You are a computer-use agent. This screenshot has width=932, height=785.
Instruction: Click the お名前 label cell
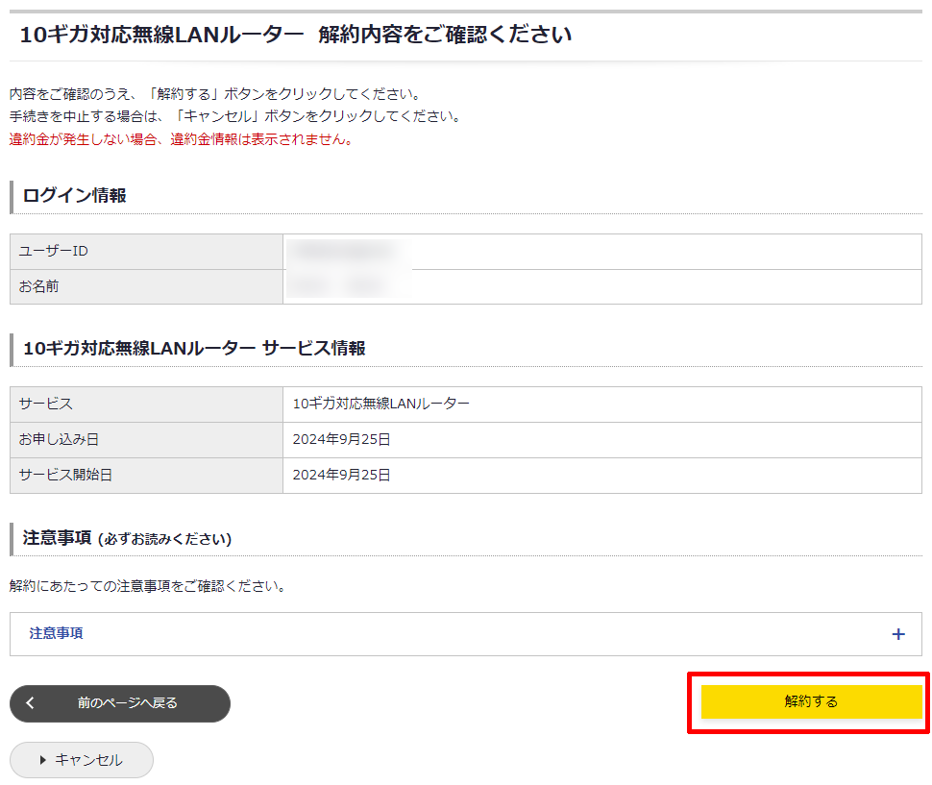(x=146, y=287)
